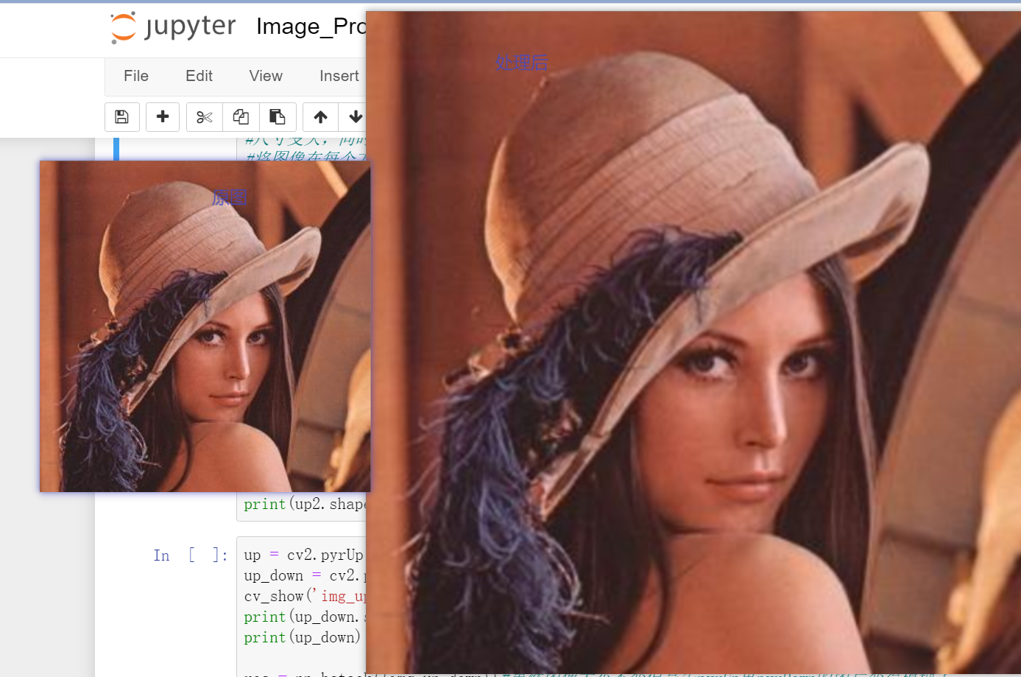Open the Insert menu
This screenshot has height=677, width=1021.
[x=339, y=76]
